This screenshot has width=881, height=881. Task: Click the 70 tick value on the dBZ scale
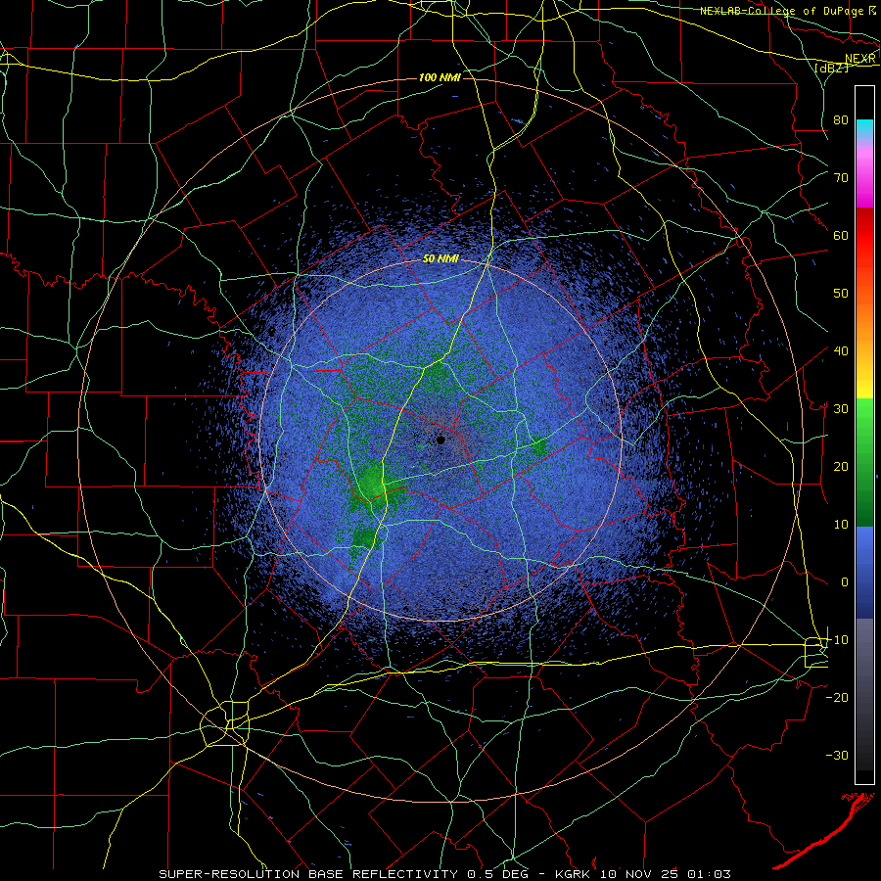click(841, 177)
